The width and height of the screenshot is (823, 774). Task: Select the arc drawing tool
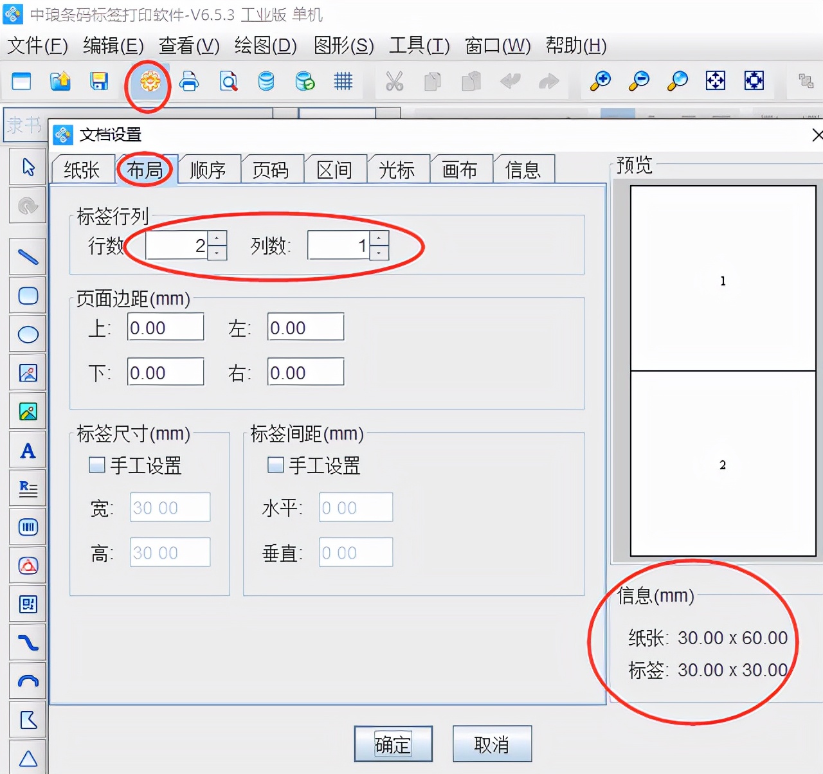coord(28,681)
